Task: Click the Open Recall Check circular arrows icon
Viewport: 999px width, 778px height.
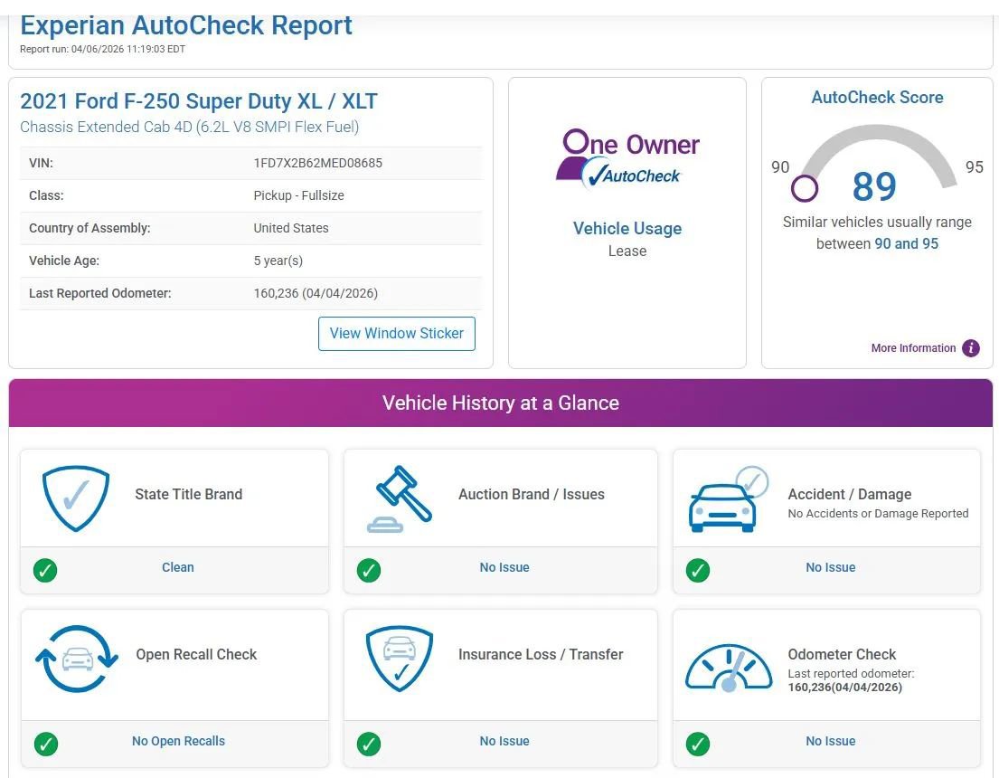Action: tap(76, 659)
